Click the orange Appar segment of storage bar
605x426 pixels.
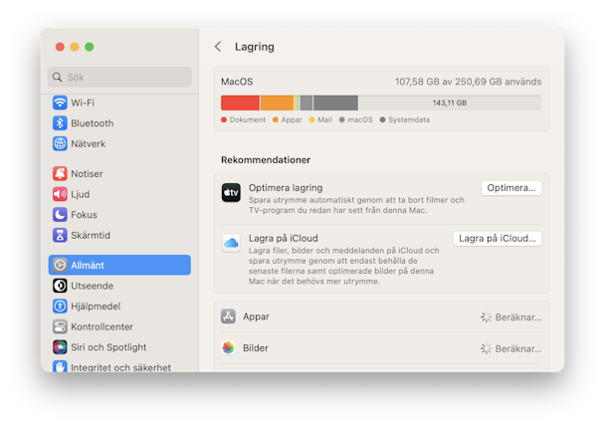pos(277,104)
